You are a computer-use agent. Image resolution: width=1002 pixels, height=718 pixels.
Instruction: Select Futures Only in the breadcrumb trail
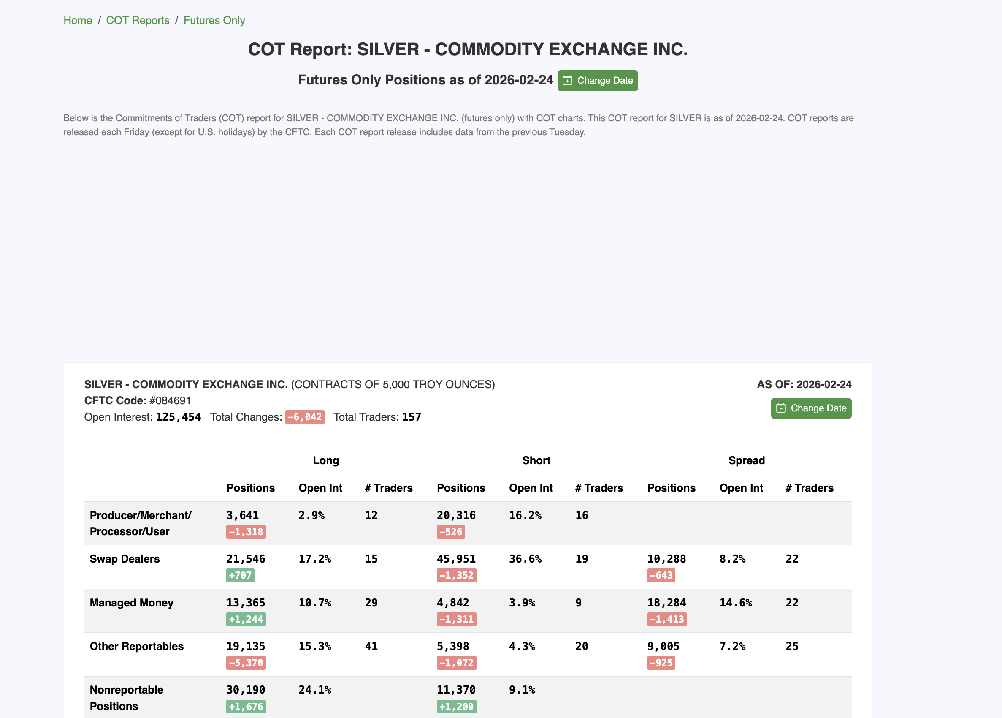pyautogui.click(x=214, y=20)
